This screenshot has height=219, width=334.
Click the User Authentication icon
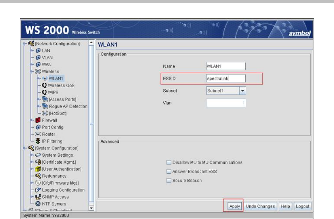pos(38,169)
